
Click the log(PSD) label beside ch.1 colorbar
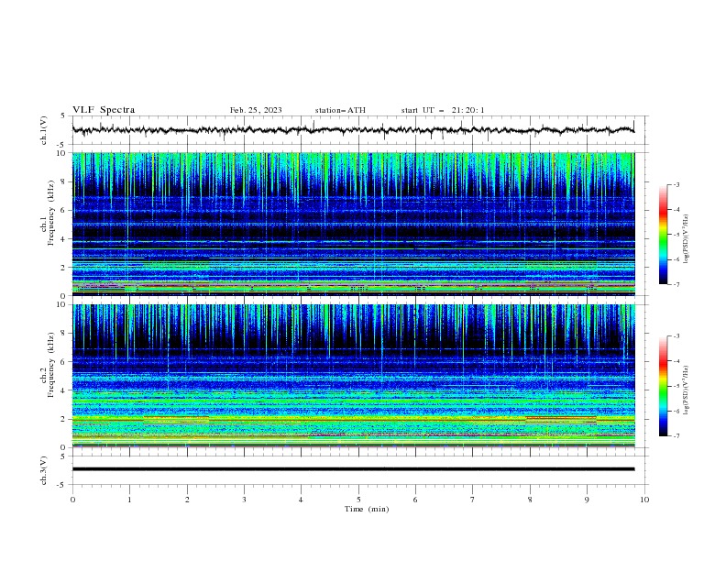click(x=687, y=239)
